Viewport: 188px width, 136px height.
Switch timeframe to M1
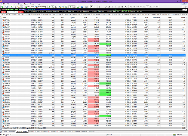pos(131,7)
